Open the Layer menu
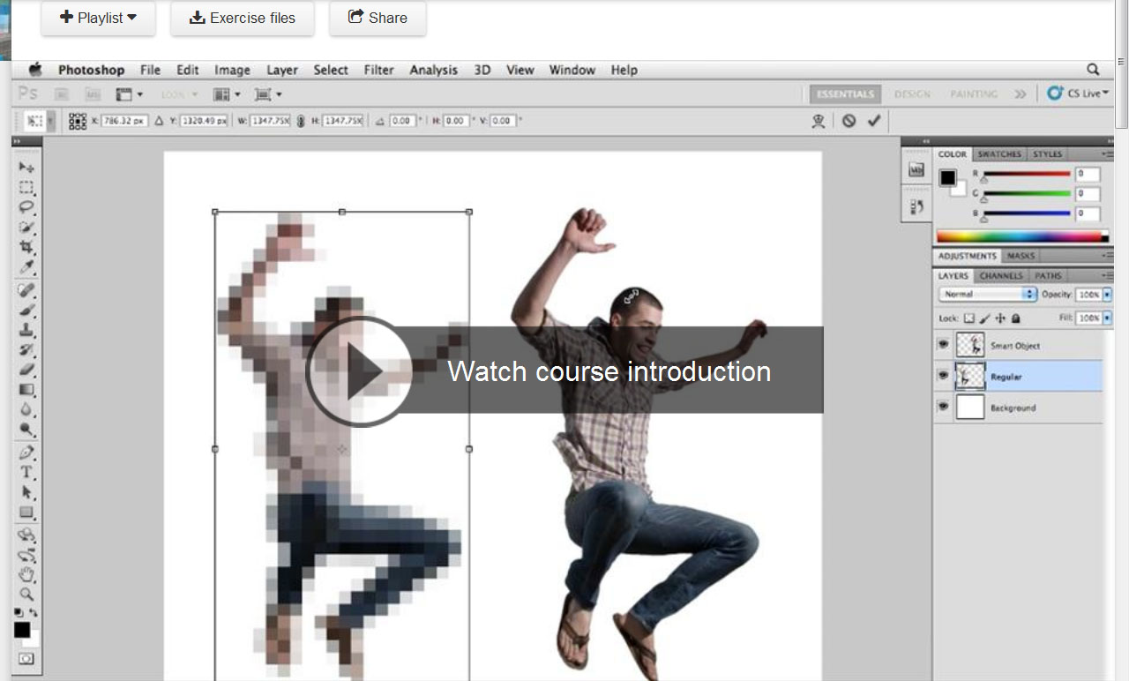The image size is (1129, 681). tap(282, 70)
